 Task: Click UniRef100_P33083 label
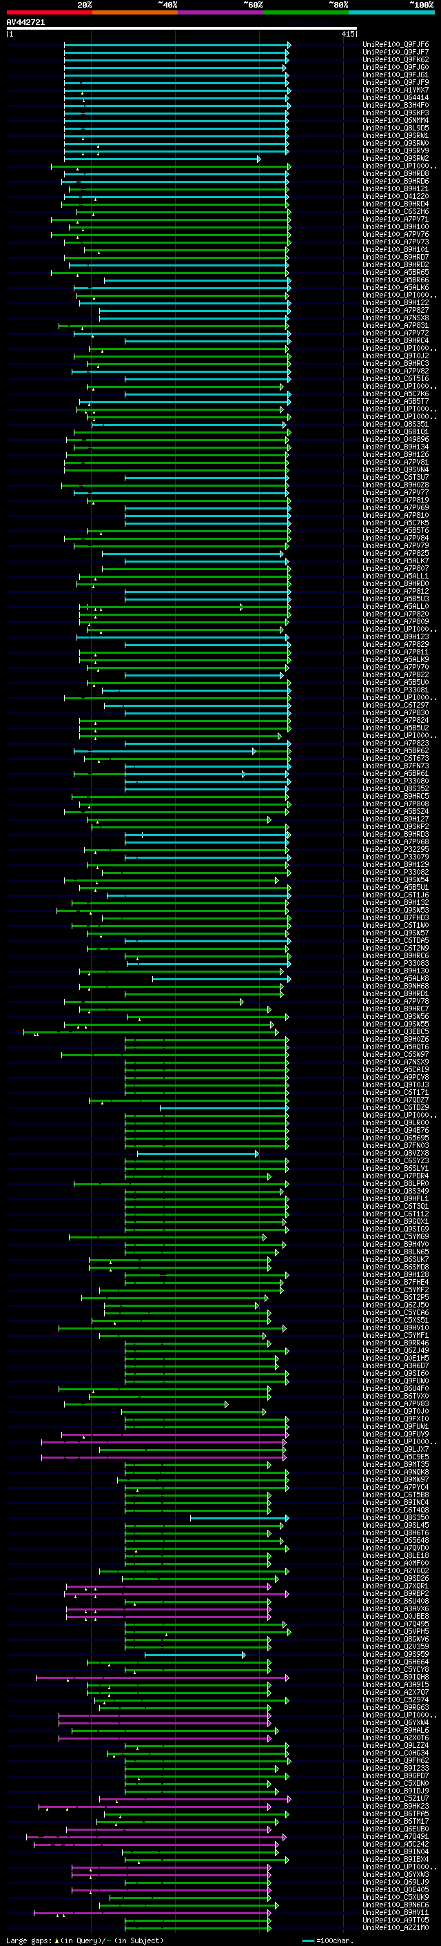click(396, 963)
